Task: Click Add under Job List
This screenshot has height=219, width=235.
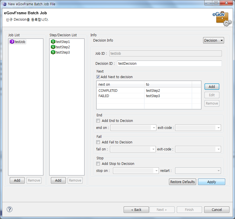Action: (x=17, y=180)
